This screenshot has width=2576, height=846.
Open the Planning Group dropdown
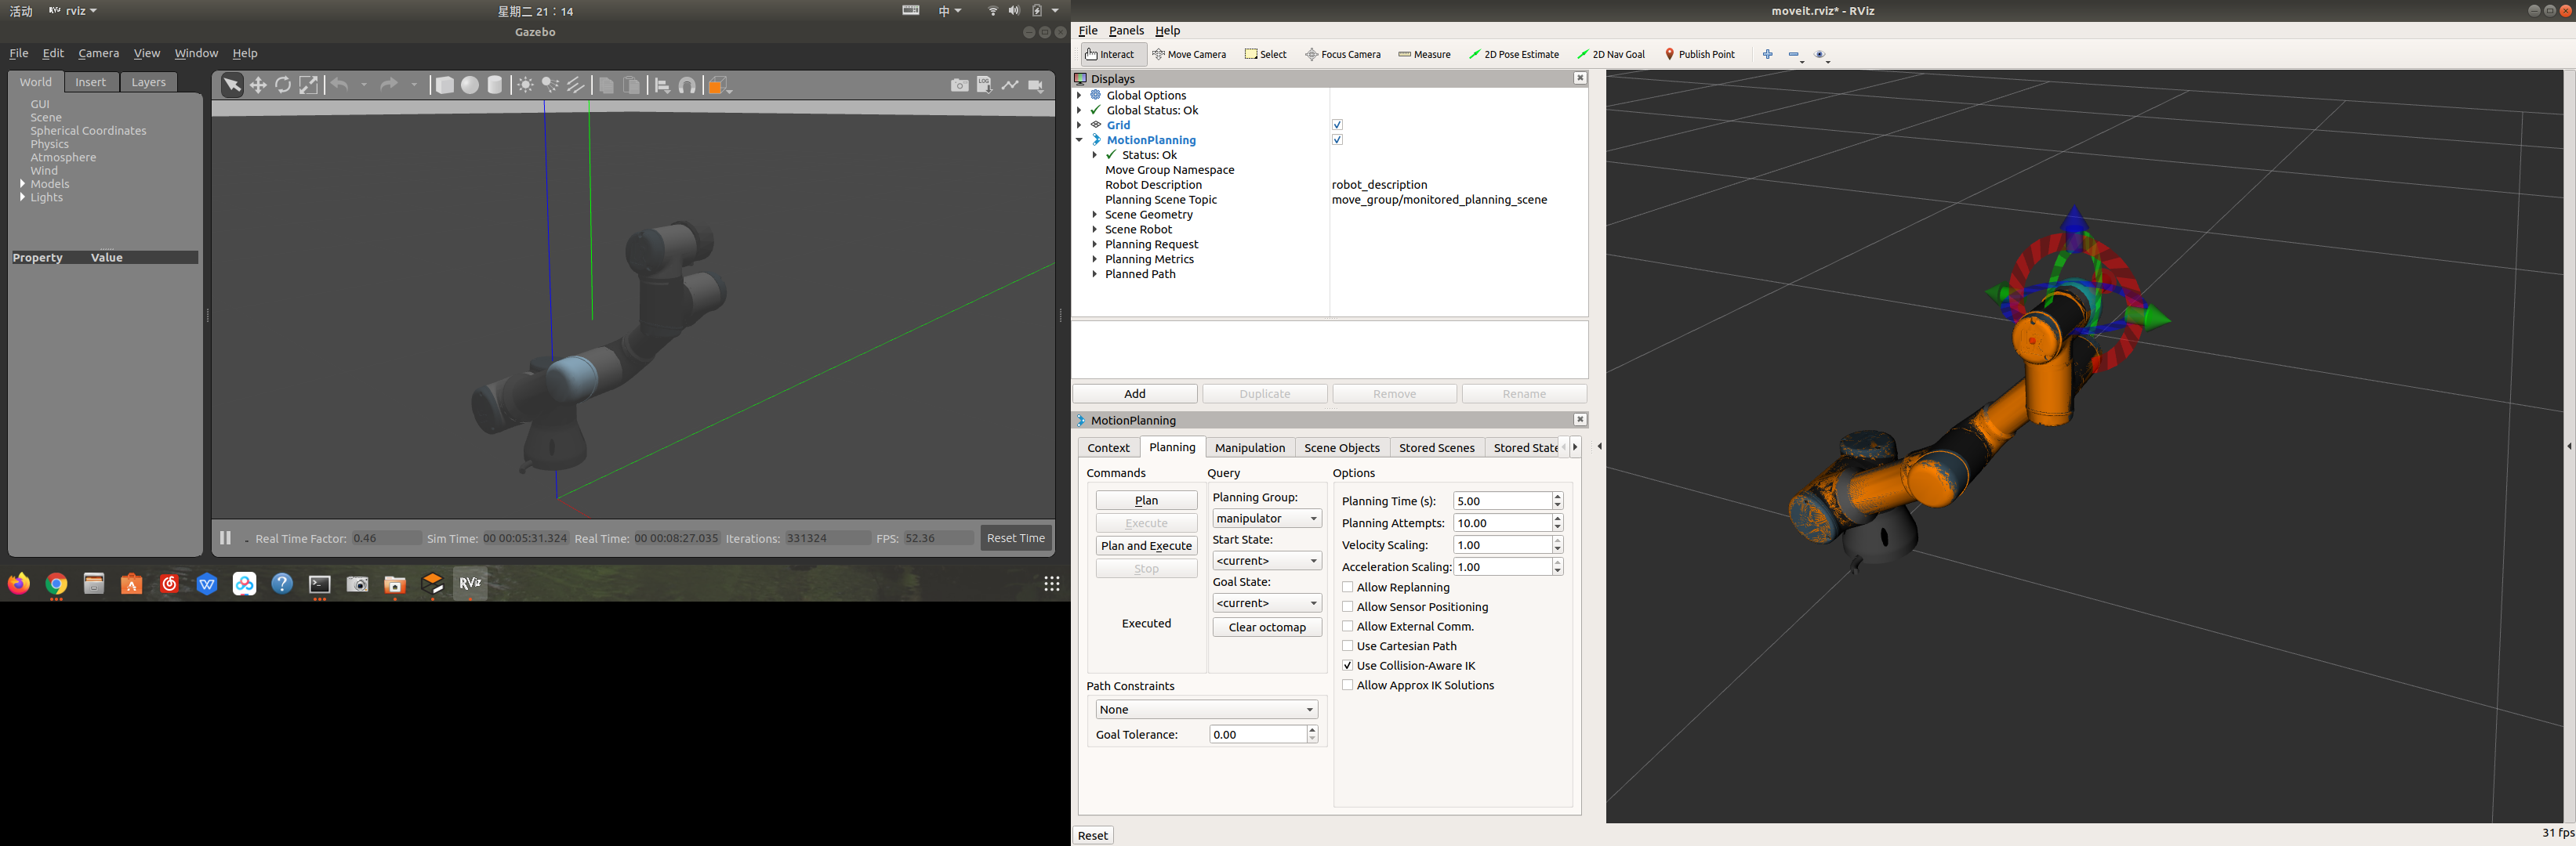click(x=1266, y=519)
